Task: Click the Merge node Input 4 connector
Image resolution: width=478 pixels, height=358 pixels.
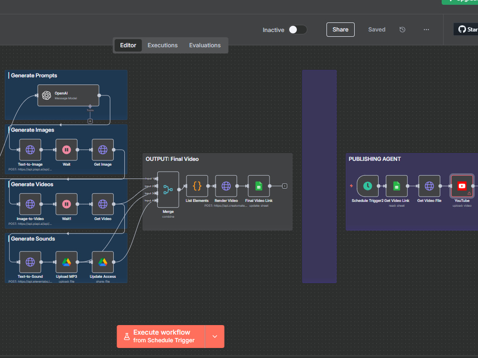Action: 156,200
